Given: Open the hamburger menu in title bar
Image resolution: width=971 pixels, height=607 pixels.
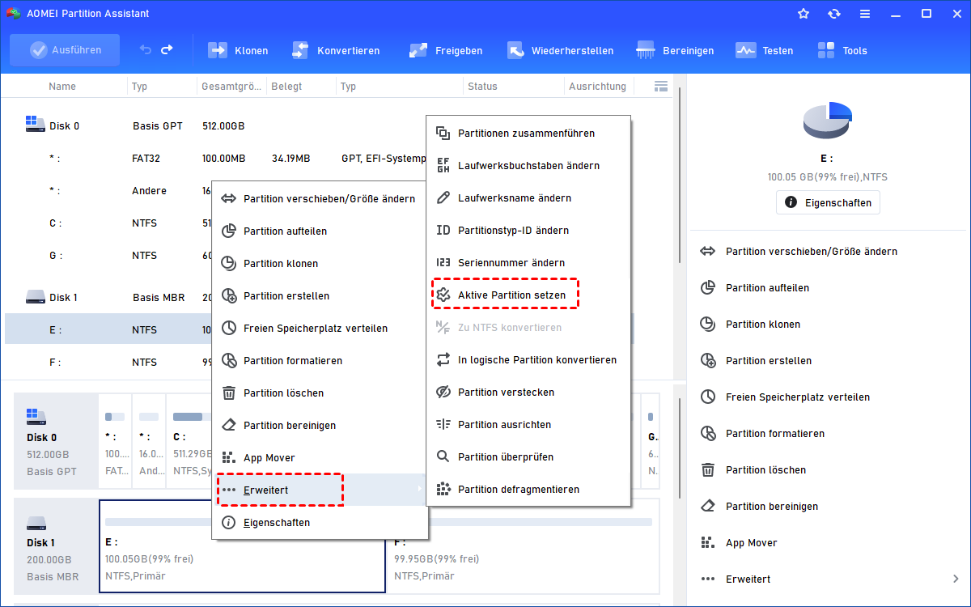Looking at the screenshot, I should (x=865, y=14).
